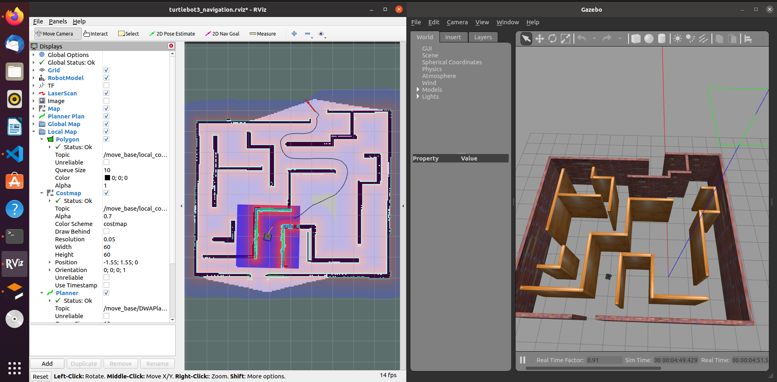Choose the Select tool in RViz toolbar
This screenshot has height=382, width=777.
pos(129,34)
